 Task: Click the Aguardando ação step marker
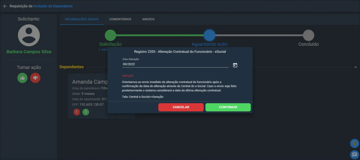[209, 35]
